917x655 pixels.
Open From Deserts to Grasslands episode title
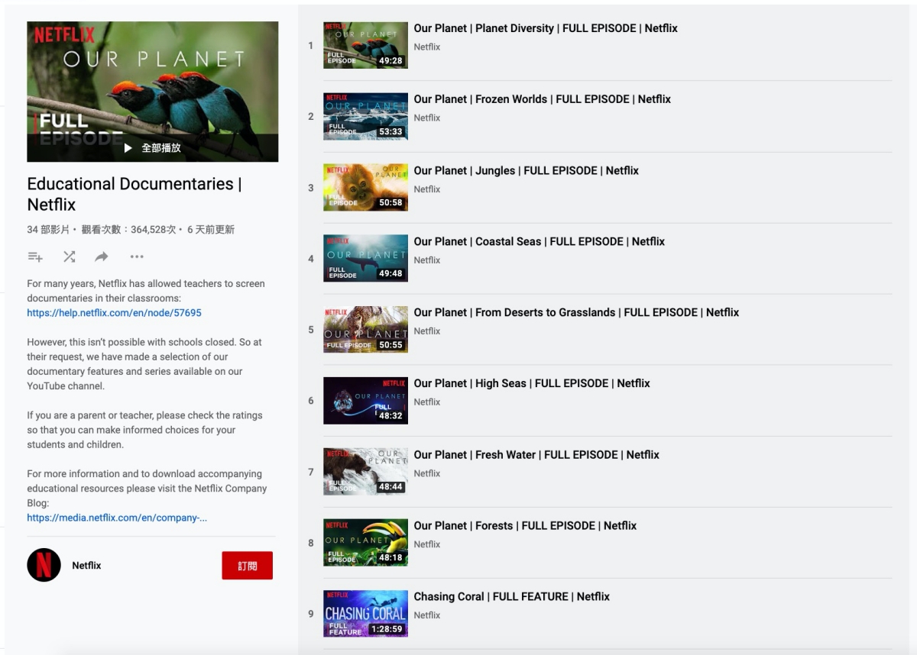coord(576,312)
